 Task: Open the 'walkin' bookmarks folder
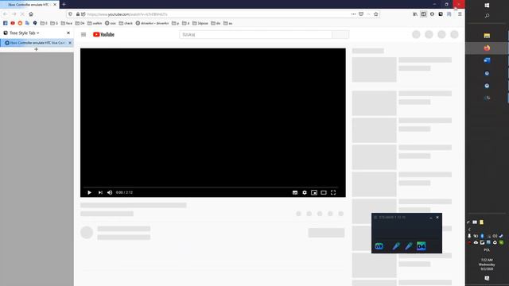95,23
